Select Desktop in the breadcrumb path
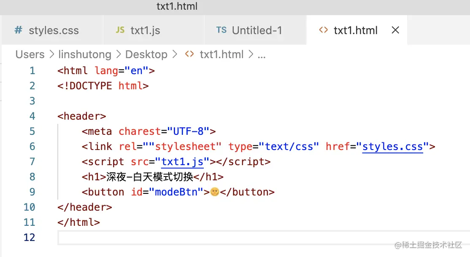This screenshot has width=470, height=257. (146, 54)
